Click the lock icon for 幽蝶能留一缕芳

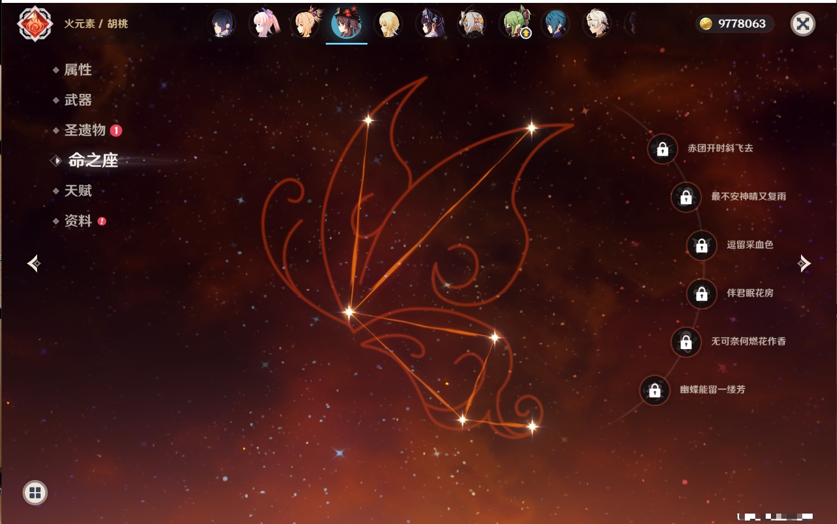click(654, 390)
